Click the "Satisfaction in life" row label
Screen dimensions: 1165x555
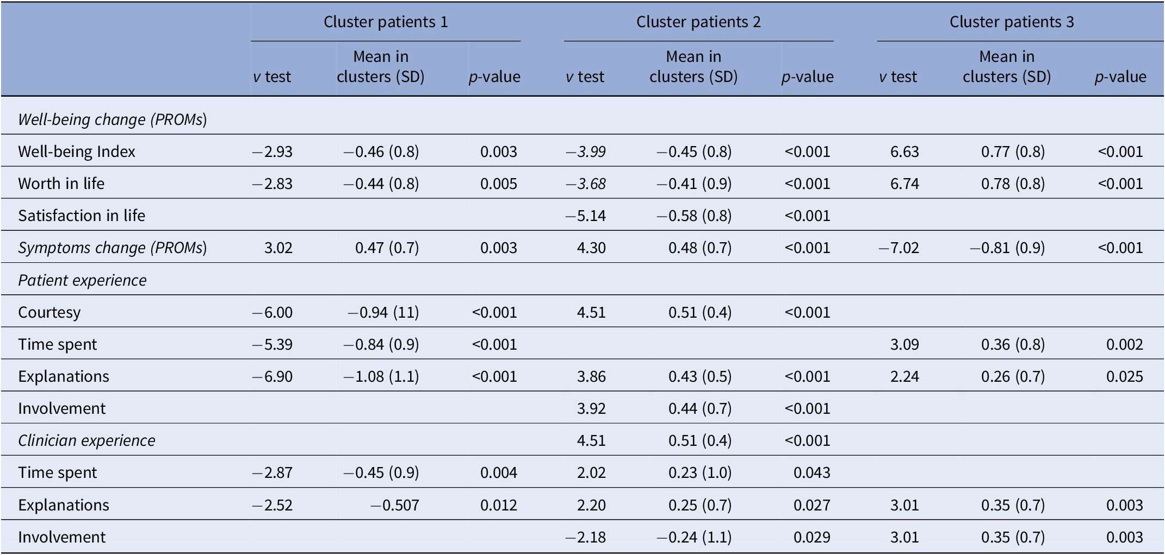point(82,216)
